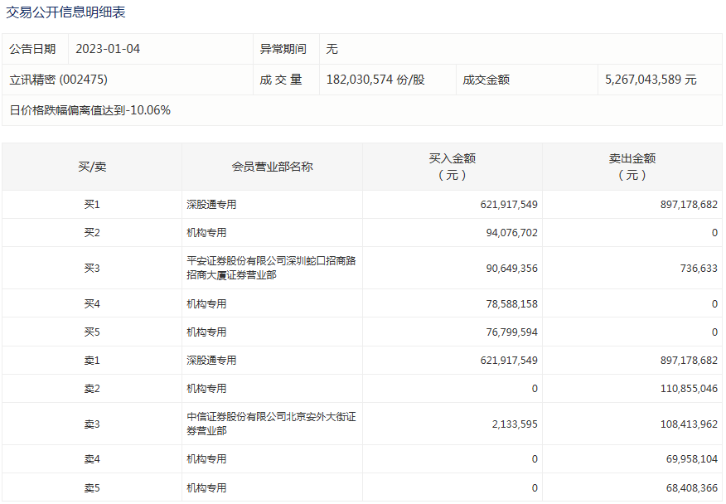Screen dimensions: 726x504
Task: Select the 买3 row label
Action: pyautogui.click(x=92, y=269)
